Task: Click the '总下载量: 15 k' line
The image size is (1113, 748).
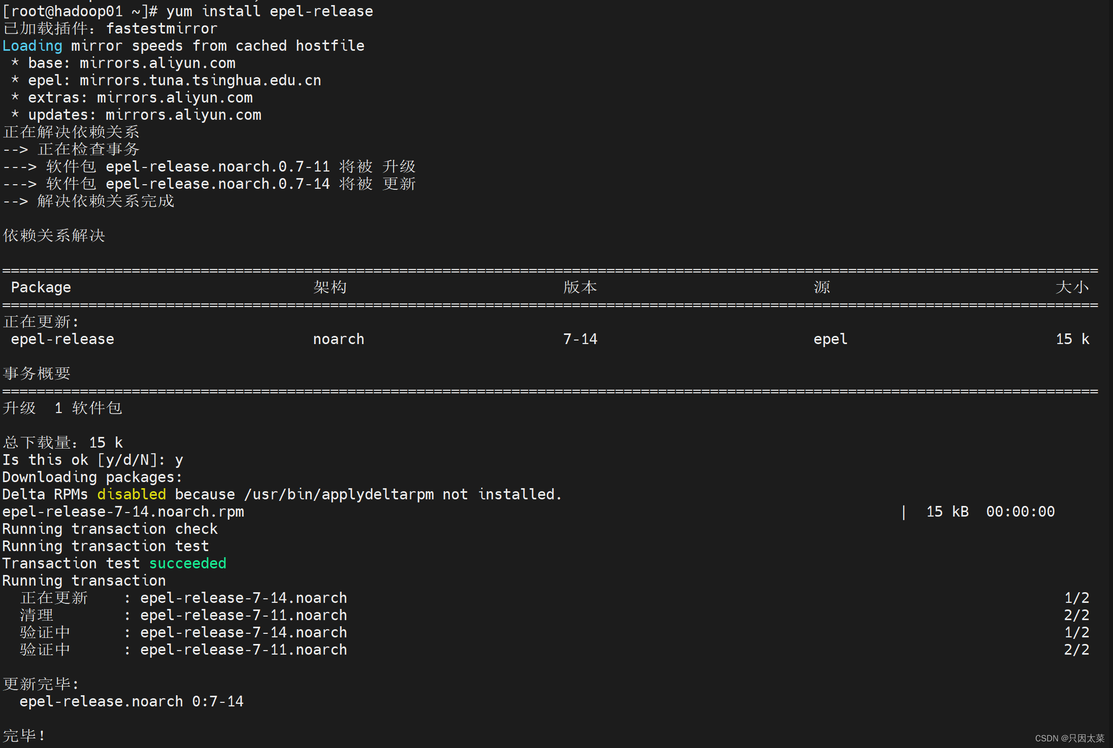Action: click(x=62, y=443)
